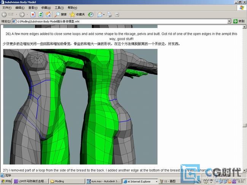Image resolution: width=247 pixels, height=185 pixels.
Task: Click the vertical scrollbar thumb
Action: click(x=244, y=125)
